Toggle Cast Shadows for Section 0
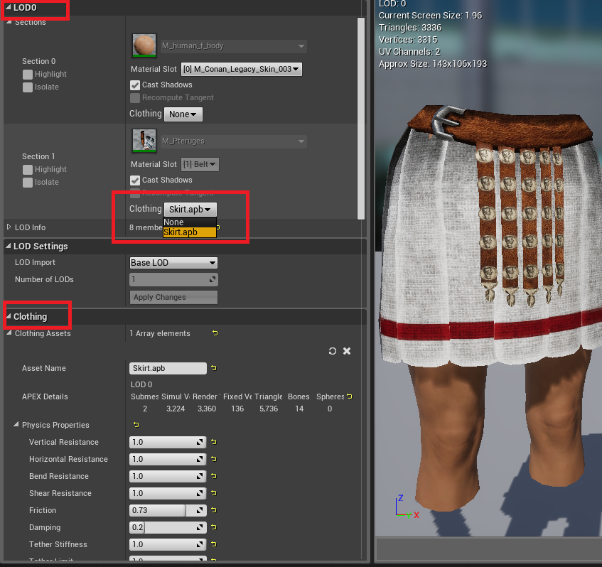Viewport: 602px width, 567px height. point(135,85)
